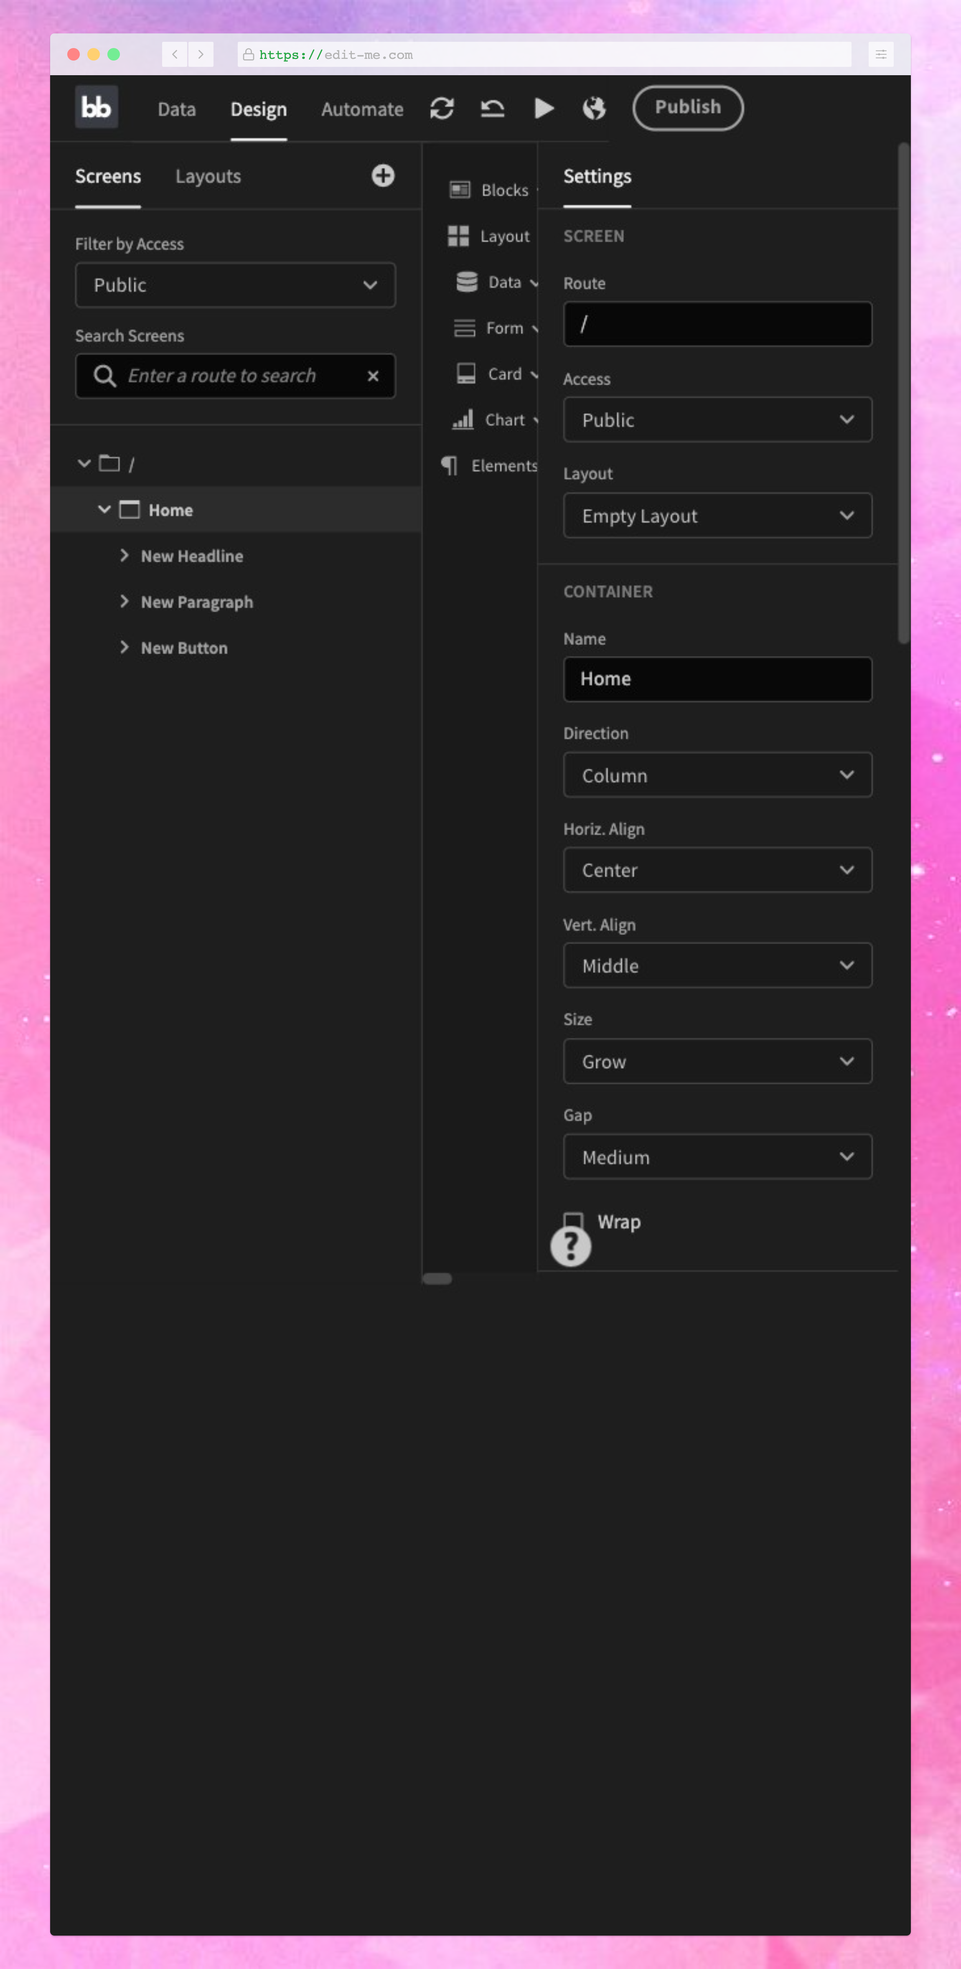The image size is (961, 1969).
Task: Expand the New Paragraph component
Action: 124,602
